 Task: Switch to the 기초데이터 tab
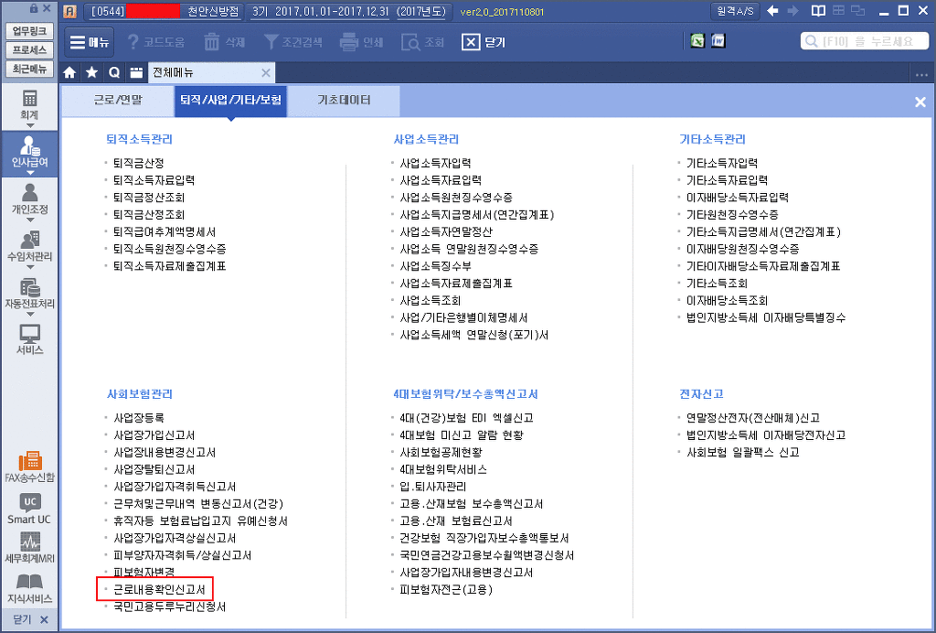pos(344,101)
